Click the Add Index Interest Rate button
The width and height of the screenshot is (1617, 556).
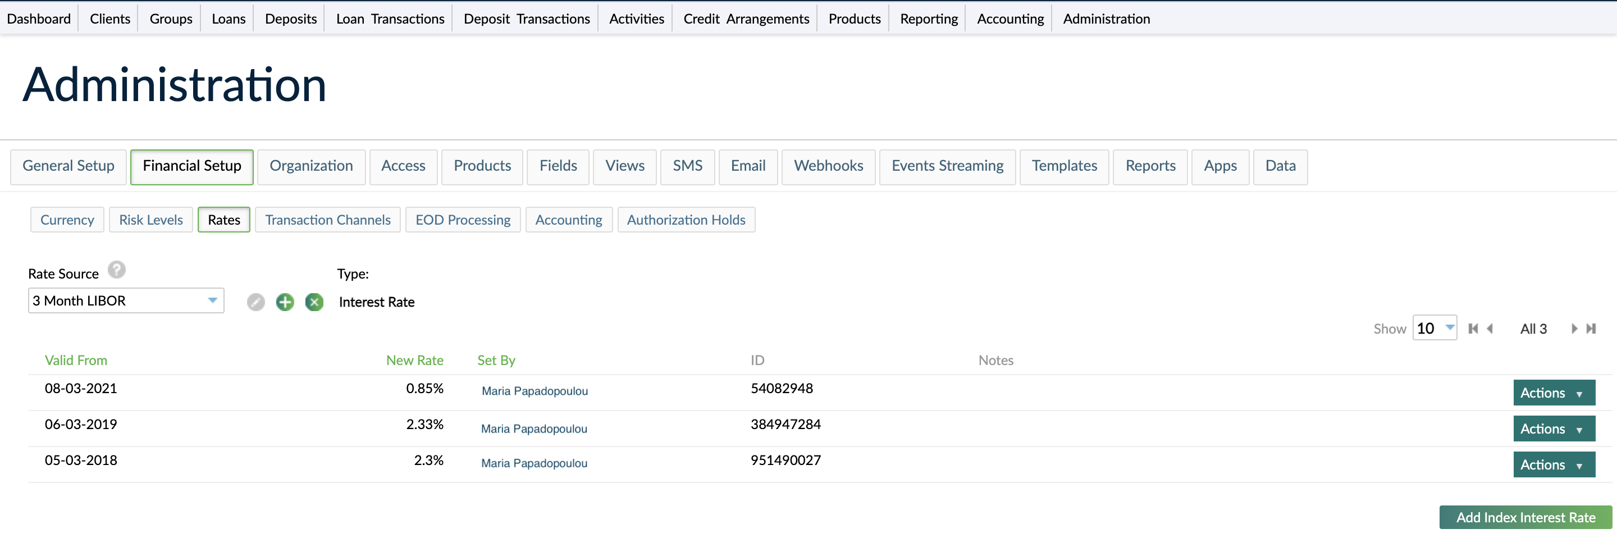coord(1525,517)
